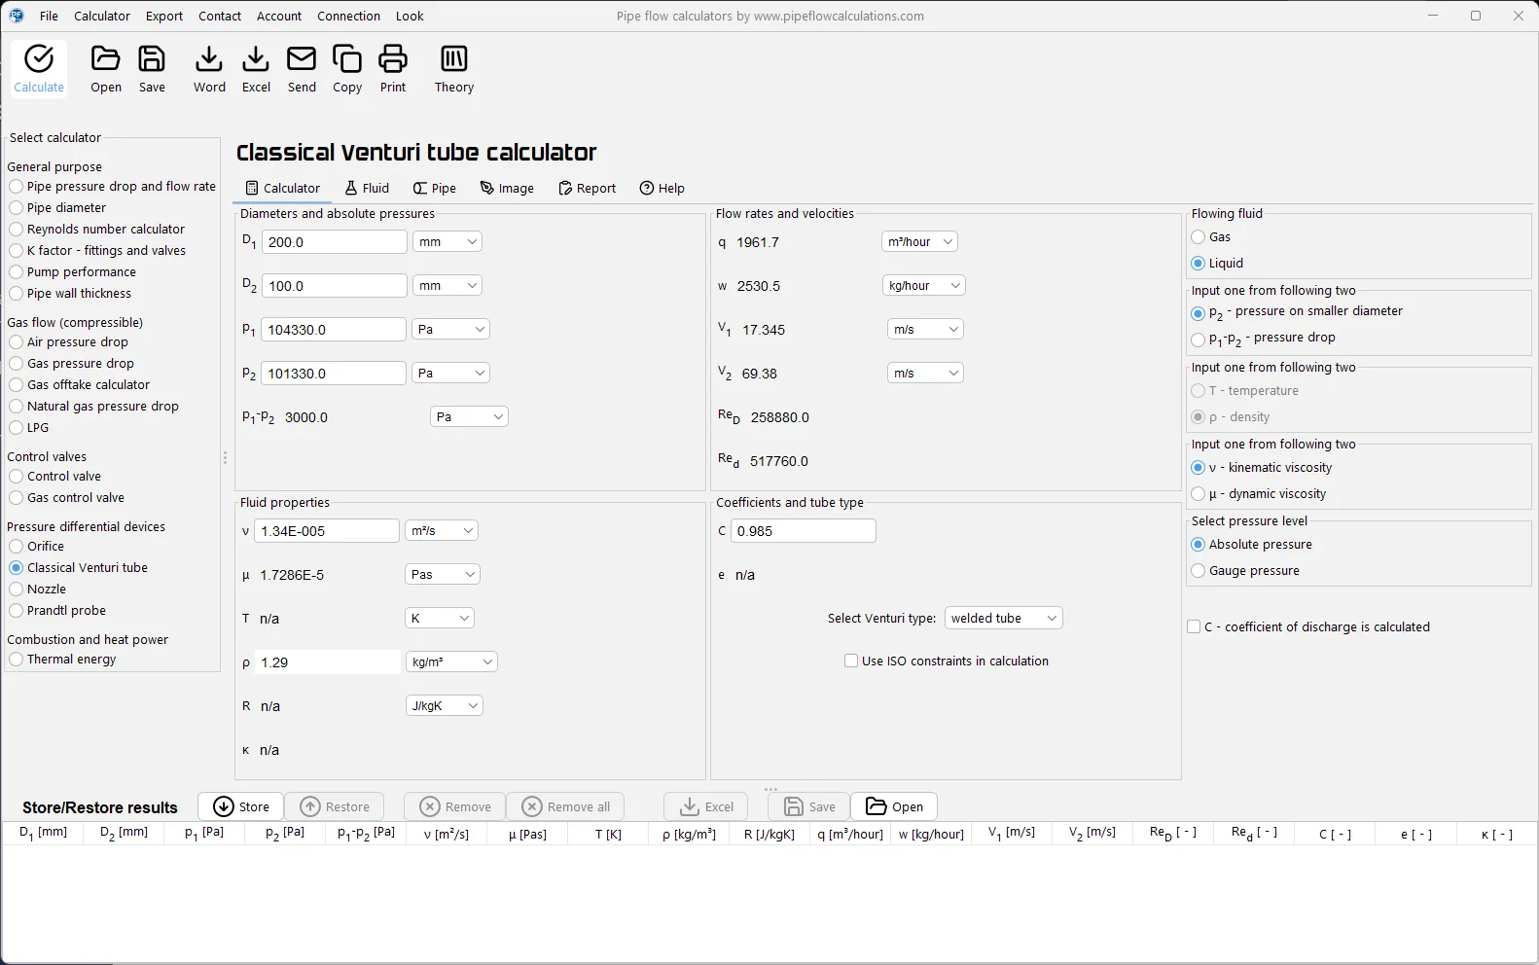Export results with the Excel toolbar icon
1539x965 pixels.
(256, 69)
